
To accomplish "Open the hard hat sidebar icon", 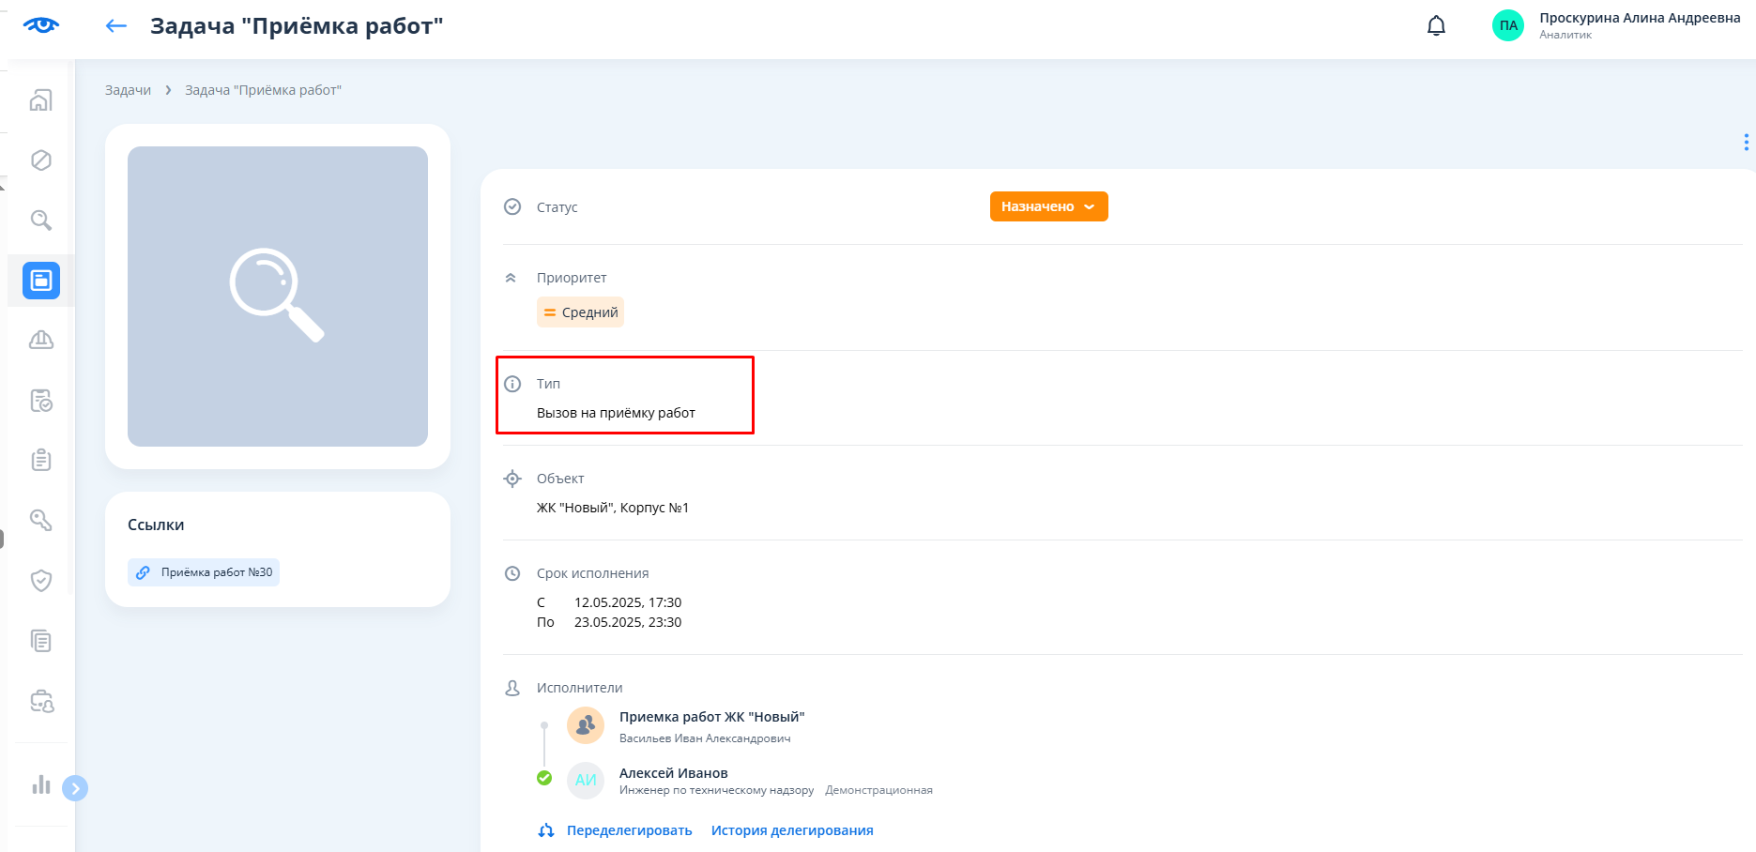I will pos(41,341).
